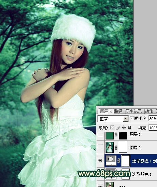The width and height of the screenshot is (157, 187).
Task: Show the hidden 图层 2 layer
Action: coord(100,147)
